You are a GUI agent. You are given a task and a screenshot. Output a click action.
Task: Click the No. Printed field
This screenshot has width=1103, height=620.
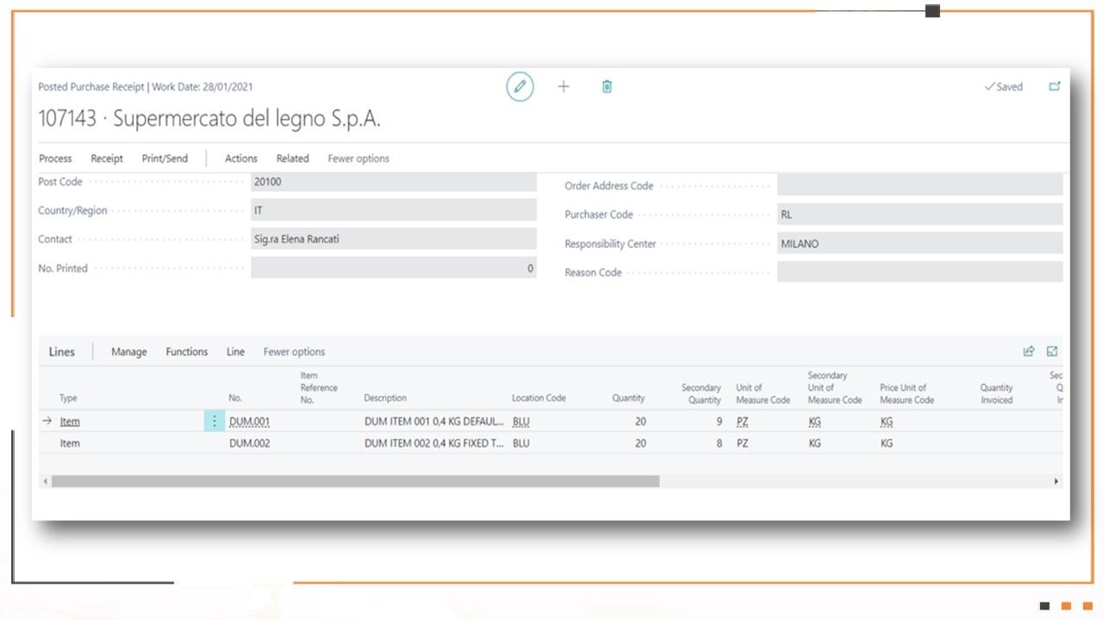point(394,268)
